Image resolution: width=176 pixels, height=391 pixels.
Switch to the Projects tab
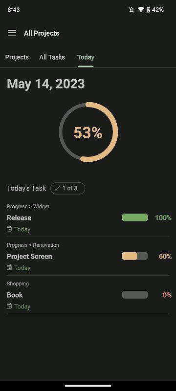pyautogui.click(x=17, y=57)
